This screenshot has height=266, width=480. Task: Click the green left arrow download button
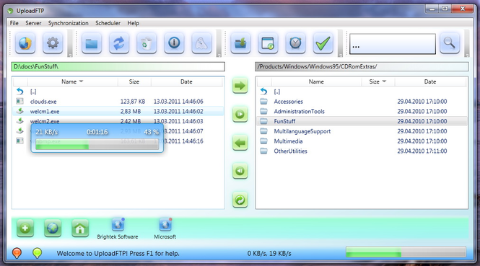tap(240, 143)
